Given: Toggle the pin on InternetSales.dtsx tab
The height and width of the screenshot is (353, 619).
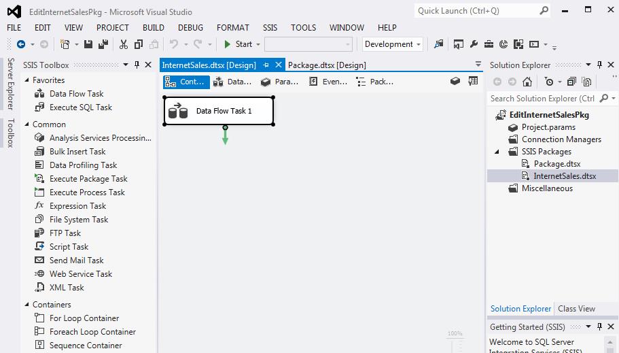Looking at the screenshot, I should (x=266, y=65).
